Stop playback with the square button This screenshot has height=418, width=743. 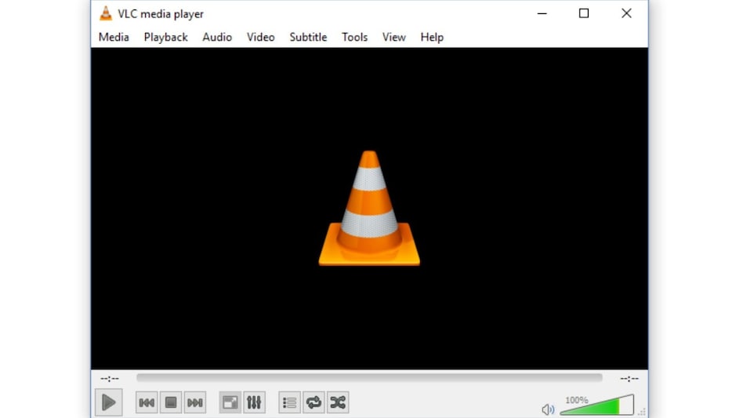pyautogui.click(x=171, y=402)
